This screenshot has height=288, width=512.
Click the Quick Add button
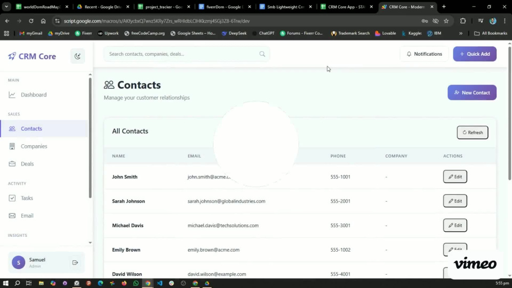pos(475,54)
